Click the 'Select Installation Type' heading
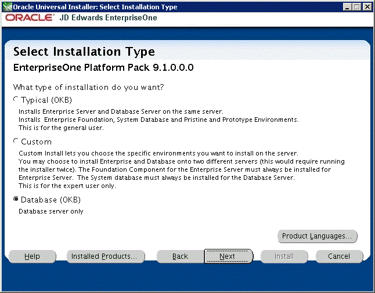Screen dimensions: 375x293 [x=84, y=52]
